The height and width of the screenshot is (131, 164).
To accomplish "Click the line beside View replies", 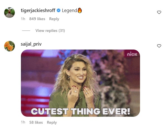I will tap(26, 31).
